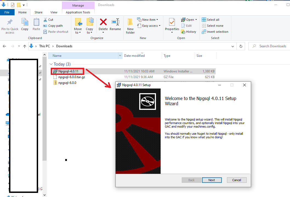Click the Copy ribbon icon
Image resolution: width=290 pixels, height=197 pixels.
point(25,22)
